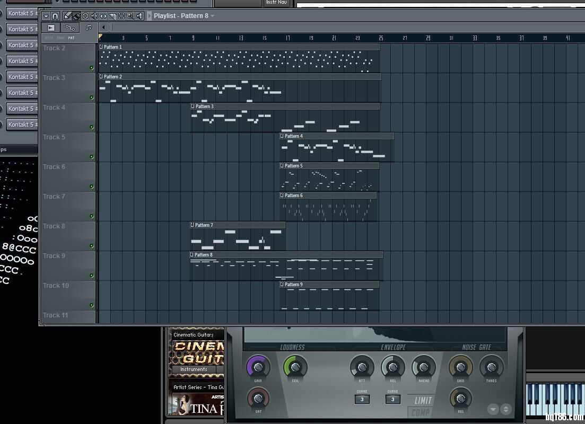Image resolution: width=585 pixels, height=424 pixels.
Task: Expand the Playlist - Pattern 8 title dropdown
Action: (x=213, y=16)
